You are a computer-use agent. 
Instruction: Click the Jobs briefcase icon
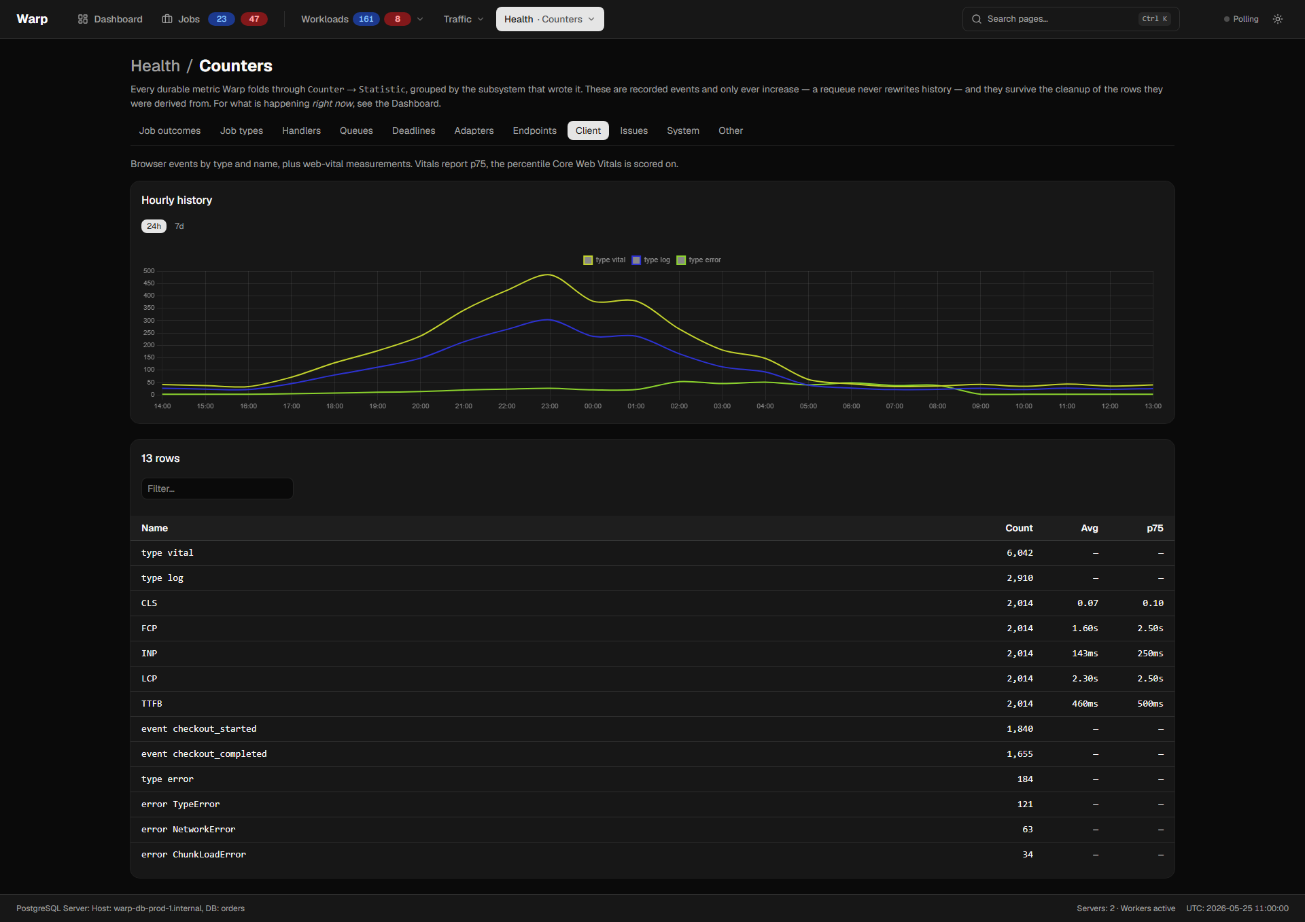click(x=167, y=19)
